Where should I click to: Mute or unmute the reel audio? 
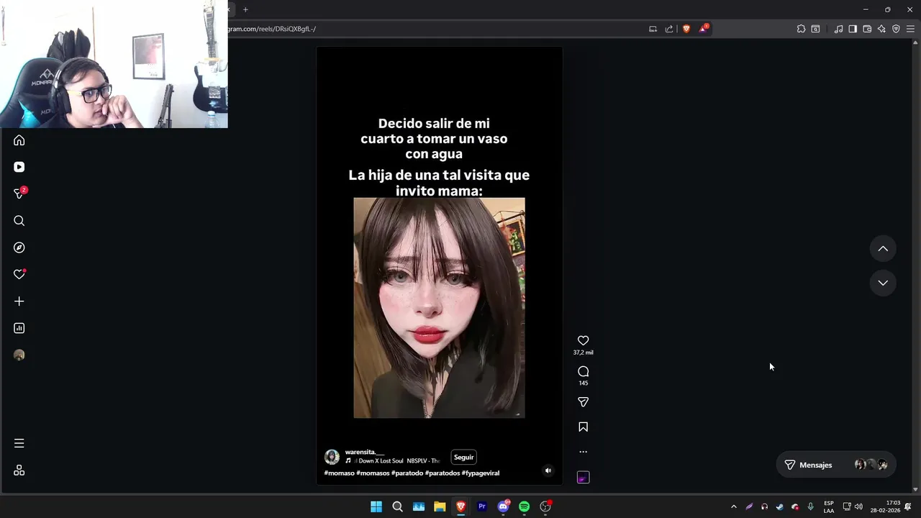(x=548, y=471)
